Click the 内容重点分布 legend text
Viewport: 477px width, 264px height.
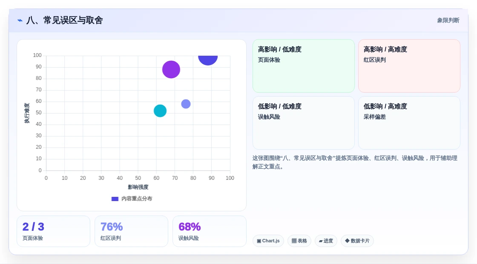point(137,199)
